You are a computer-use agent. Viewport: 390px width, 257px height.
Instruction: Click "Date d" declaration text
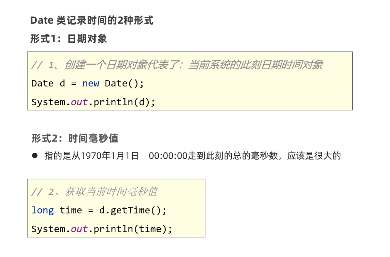(x=48, y=83)
